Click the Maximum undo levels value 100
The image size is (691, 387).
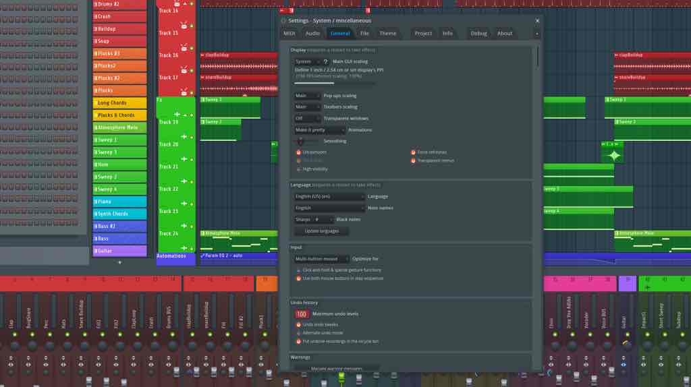[302, 314]
